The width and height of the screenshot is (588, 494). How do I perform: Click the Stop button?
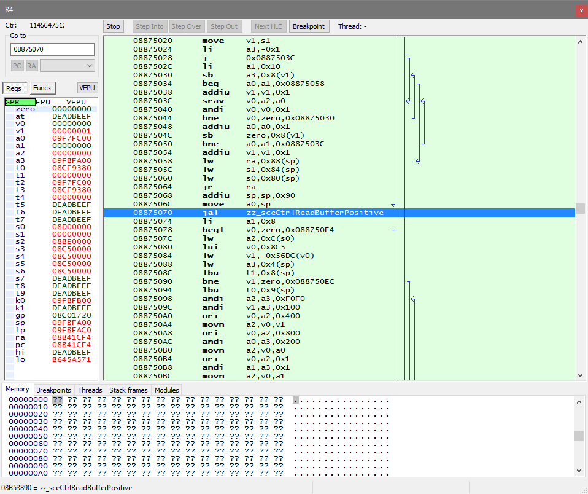pyautogui.click(x=113, y=26)
